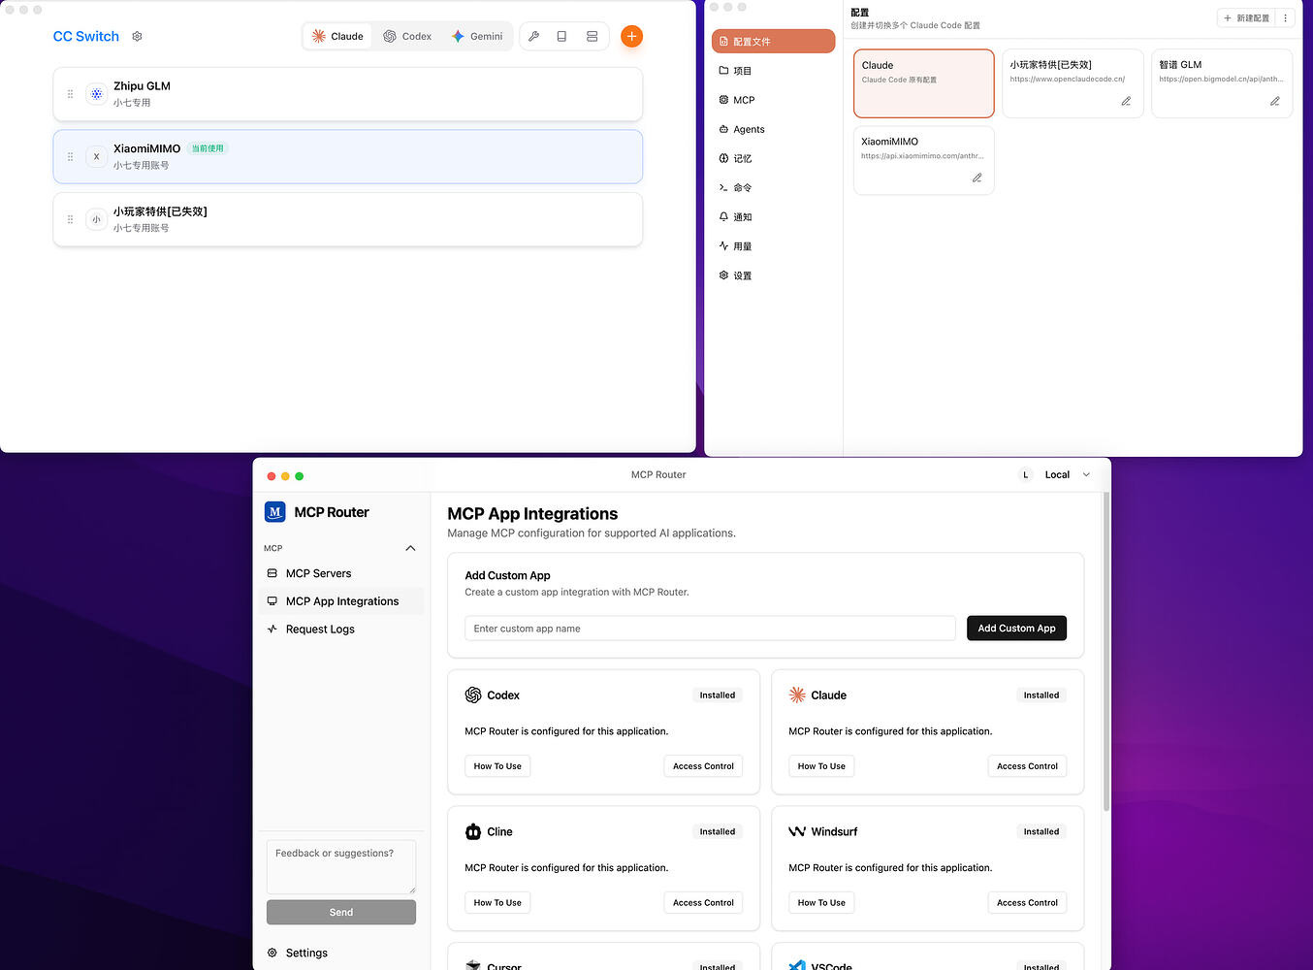
Task: Open Agents in the config app sidebar
Action: (x=773, y=129)
